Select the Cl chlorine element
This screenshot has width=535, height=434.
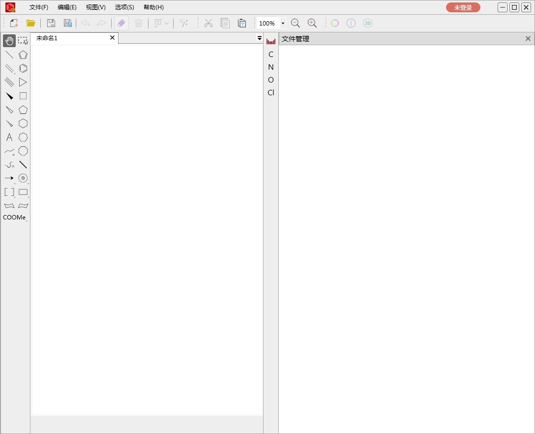click(x=271, y=92)
